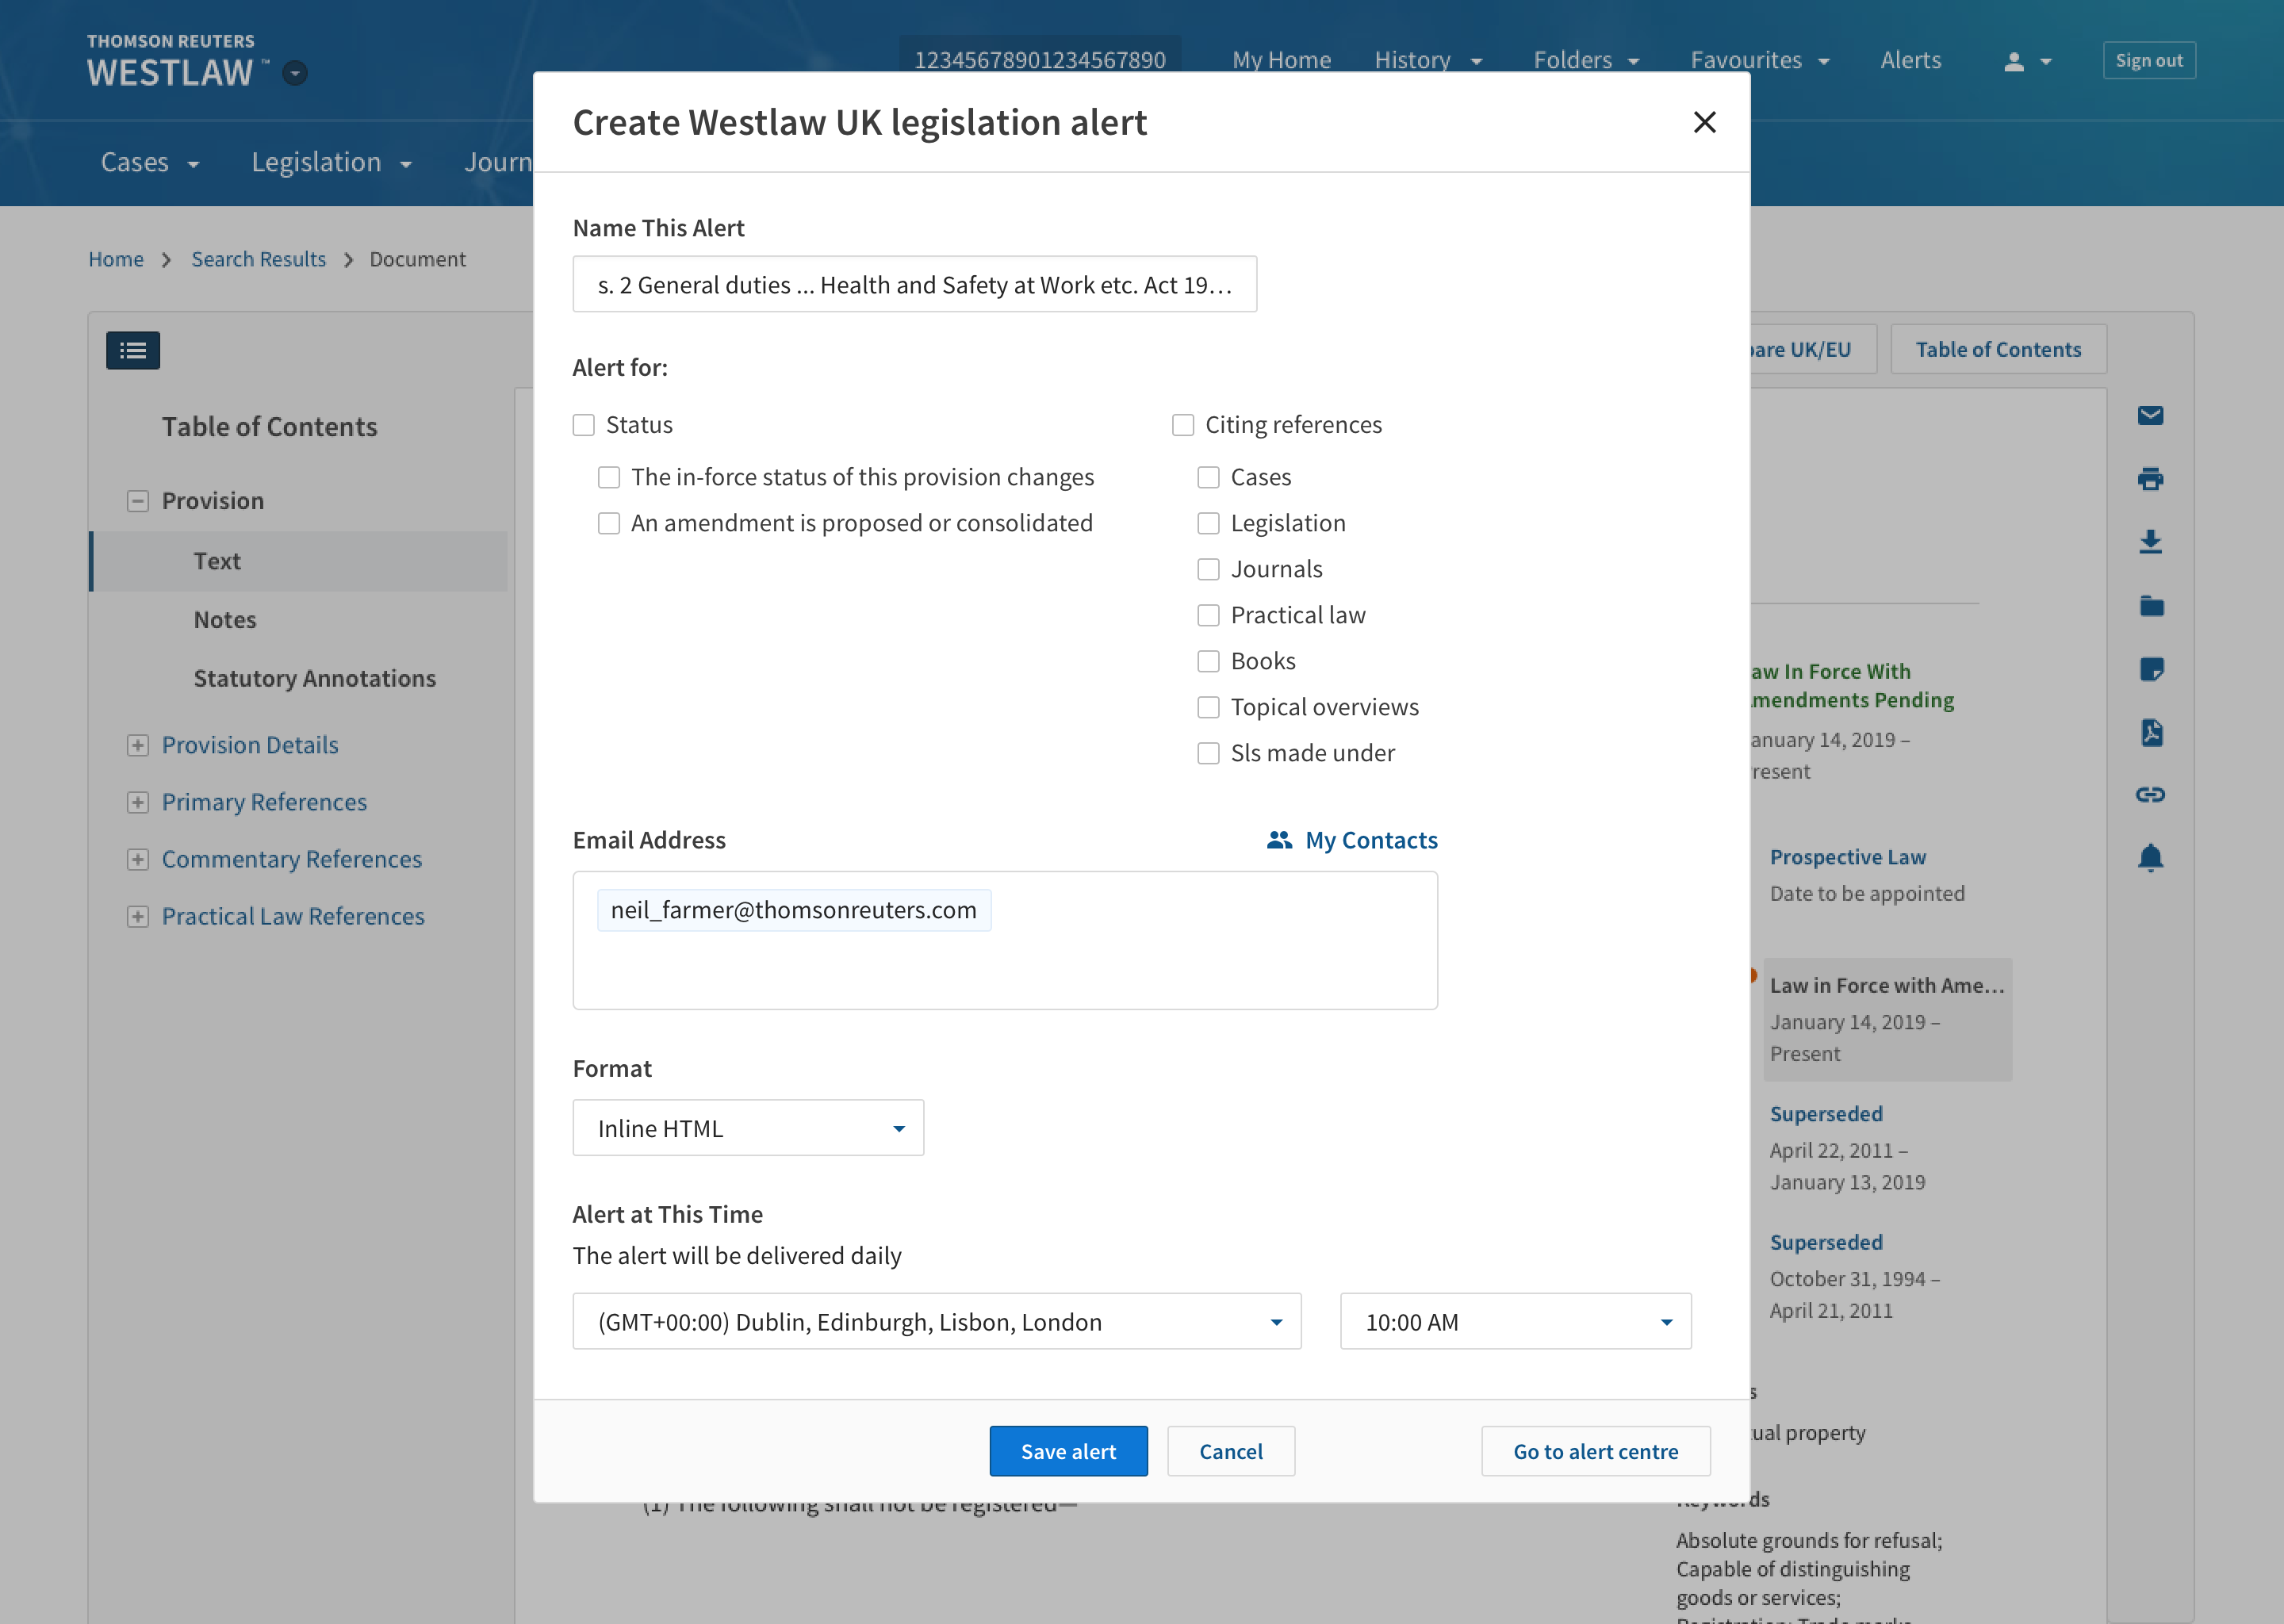Tick the Status checkbox
2284x1624 pixels.
(x=584, y=425)
